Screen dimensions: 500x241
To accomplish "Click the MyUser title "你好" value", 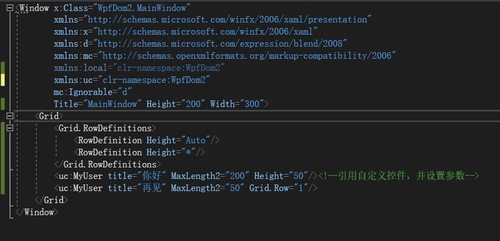I will 152,176.
